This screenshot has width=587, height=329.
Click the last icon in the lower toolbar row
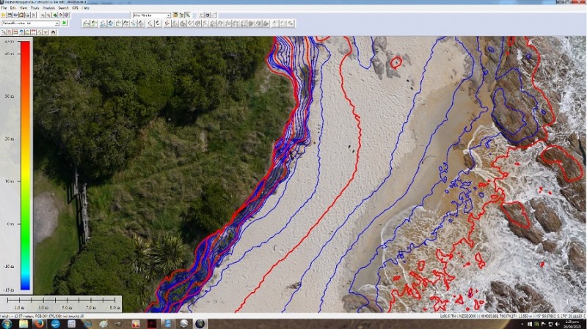pos(291,23)
